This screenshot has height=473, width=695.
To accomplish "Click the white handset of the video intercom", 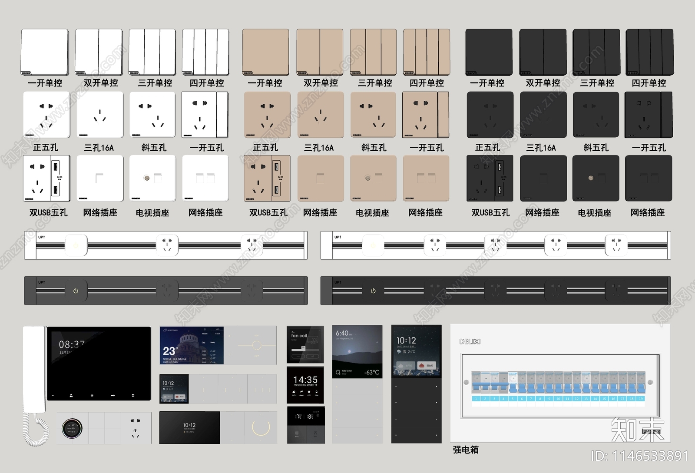I will click(x=34, y=369).
